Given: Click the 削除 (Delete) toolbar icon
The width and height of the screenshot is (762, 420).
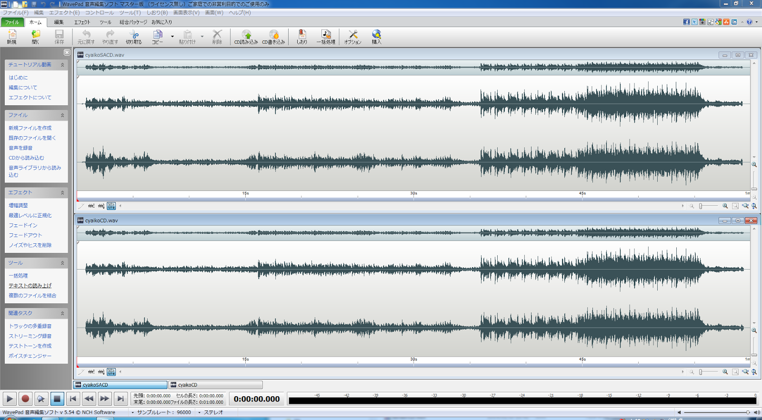Looking at the screenshot, I should click(x=217, y=37).
